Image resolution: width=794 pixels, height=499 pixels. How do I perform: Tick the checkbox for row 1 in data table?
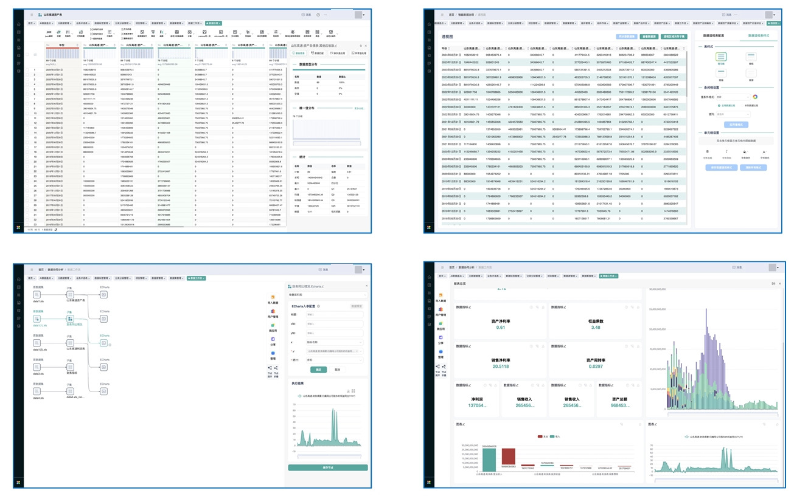point(27,70)
